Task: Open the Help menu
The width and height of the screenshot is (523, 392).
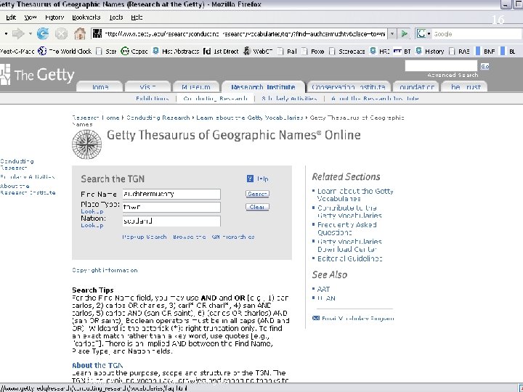Action: (x=137, y=17)
